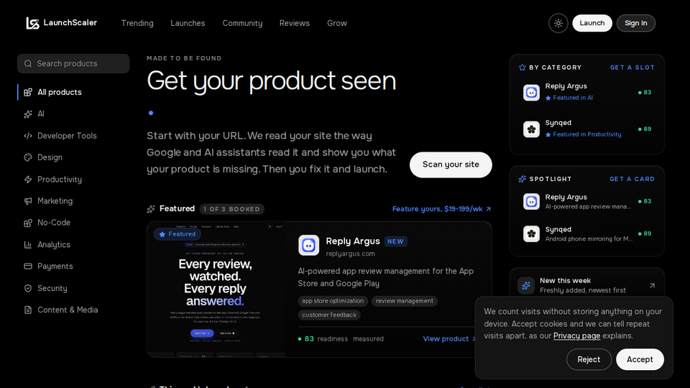
Task: Click Featured in Productivity label
Action: pos(587,134)
